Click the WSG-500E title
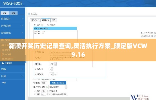The height and width of the screenshot is (100, 156). [13, 3]
